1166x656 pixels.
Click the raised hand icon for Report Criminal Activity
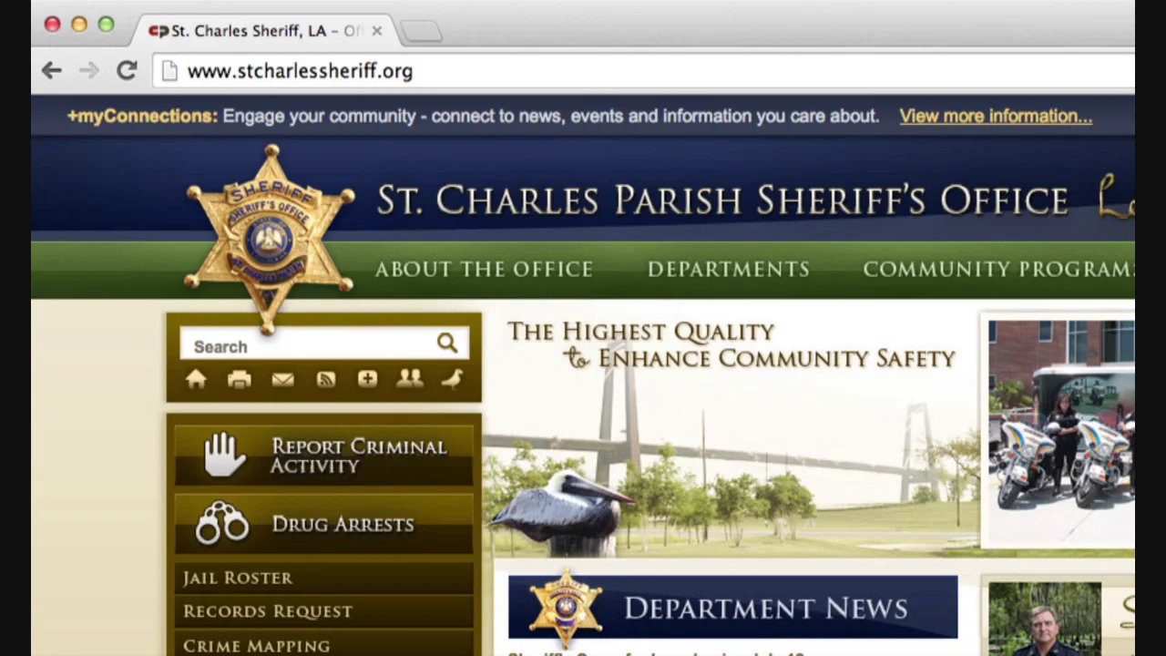coord(222,455)
